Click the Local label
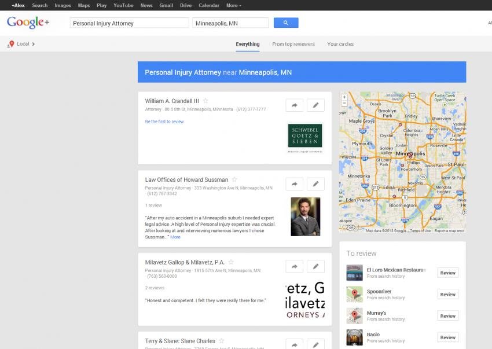 [23, 44]
